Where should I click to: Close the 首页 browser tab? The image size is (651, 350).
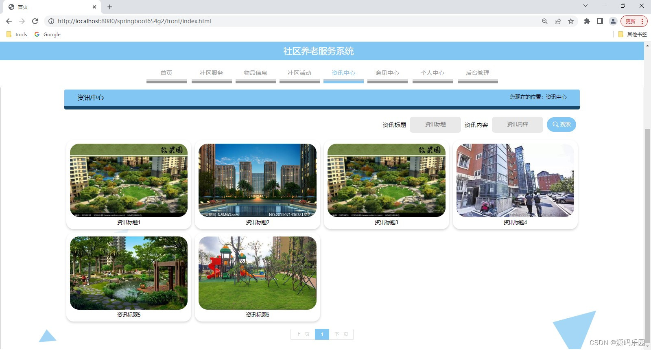pyautogui.click(x=94, y=7)
